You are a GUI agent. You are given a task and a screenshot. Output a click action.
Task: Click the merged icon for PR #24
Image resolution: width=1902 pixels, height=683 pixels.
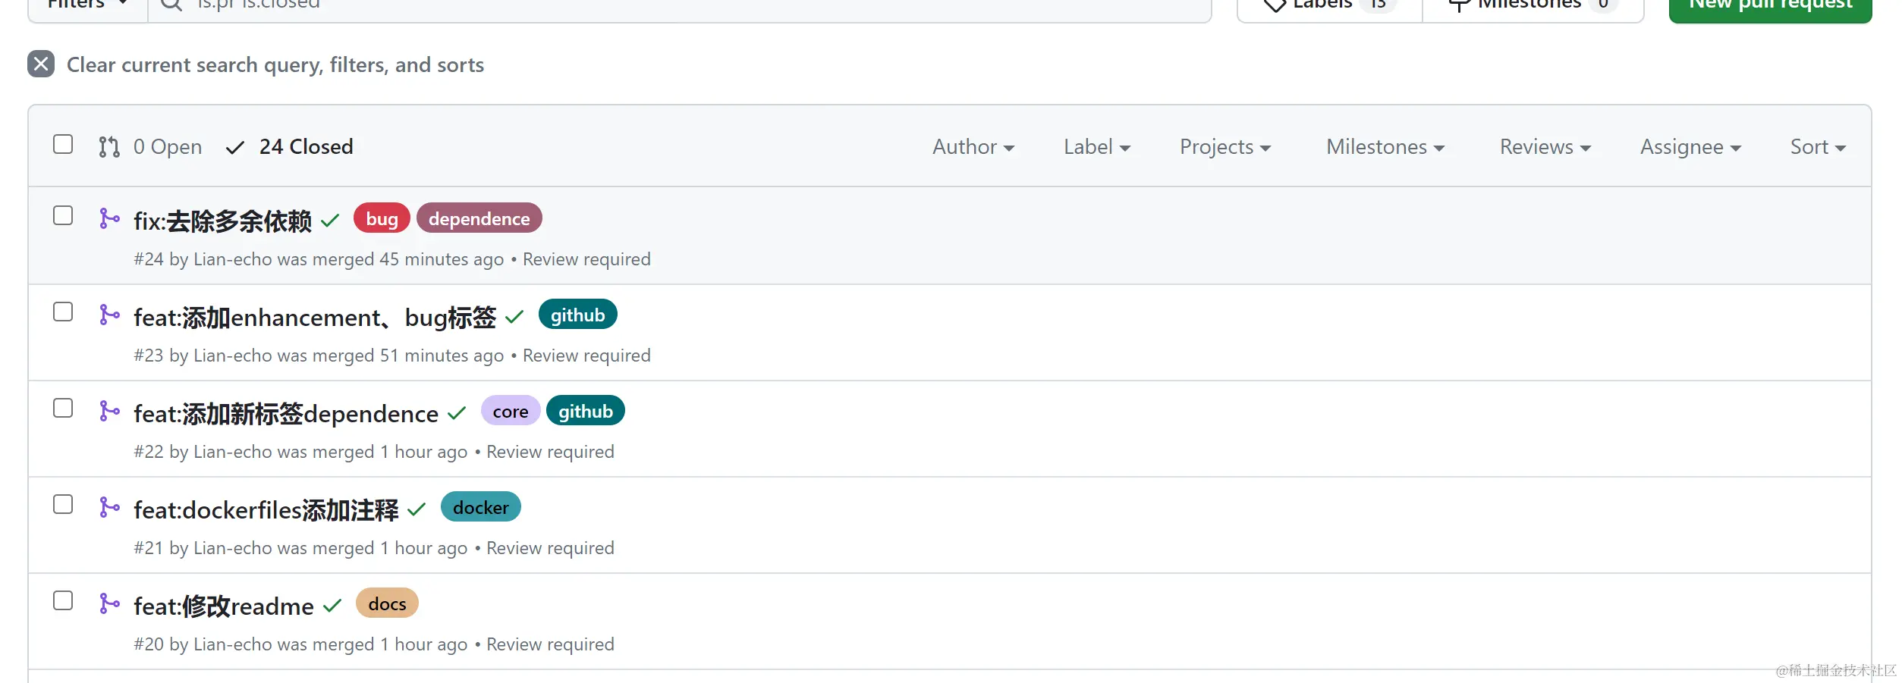(109, 219)
